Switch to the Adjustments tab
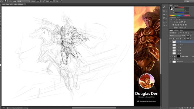This screenshot has width=194, height=109. tap(172, 18)
